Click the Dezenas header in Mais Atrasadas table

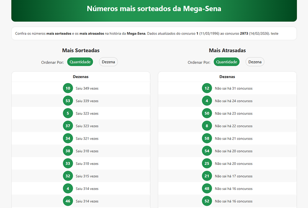pyautogui.click(x=227, y=77)
